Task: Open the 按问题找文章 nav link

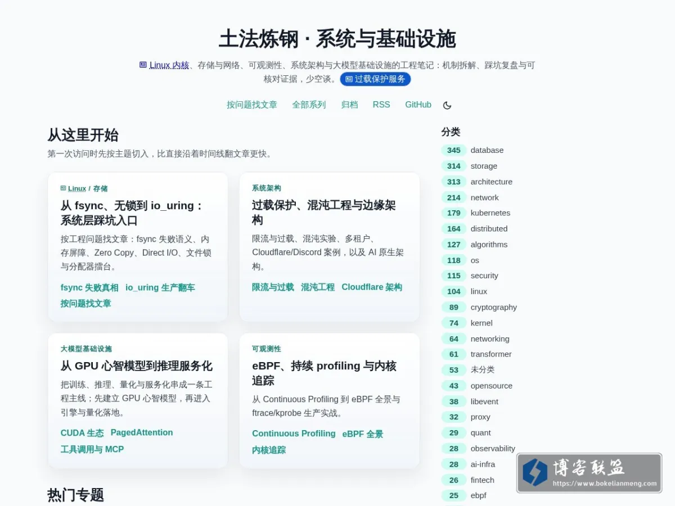Action: 252,105
